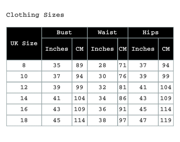180x142 pixels.
Task: Click UK size 16 row label
Action: tap(24, 109)
